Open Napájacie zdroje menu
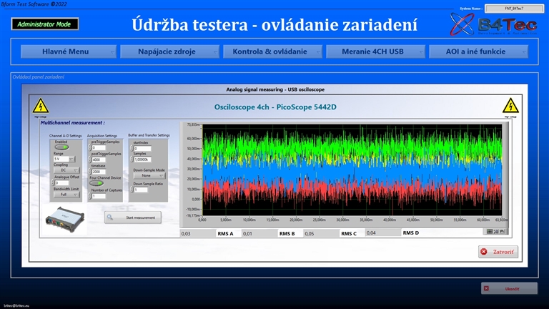This screenshot has width=549, height=309. [170, 51]
